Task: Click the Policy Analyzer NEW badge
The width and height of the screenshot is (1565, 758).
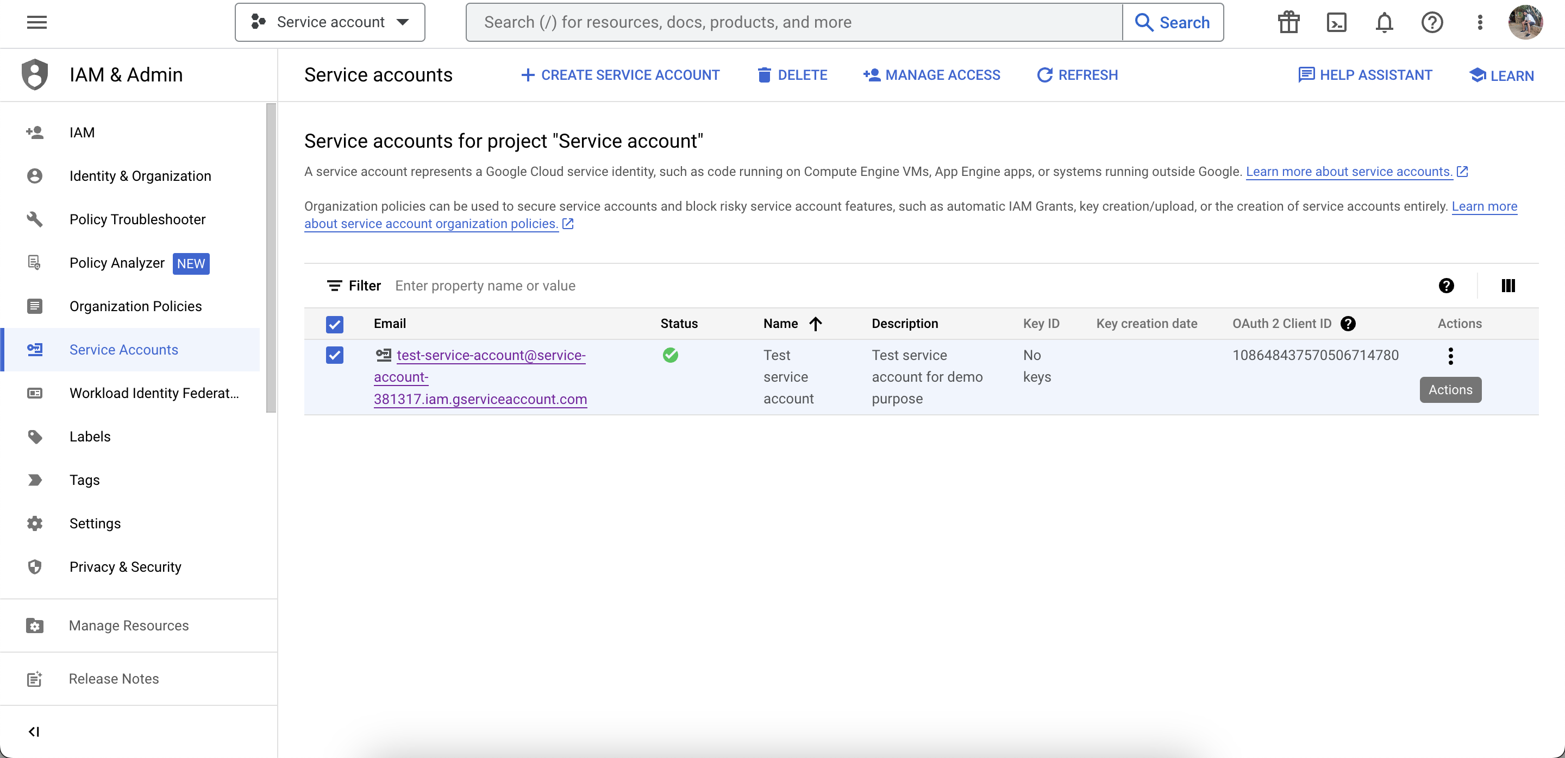Action: tap(191, 263)
